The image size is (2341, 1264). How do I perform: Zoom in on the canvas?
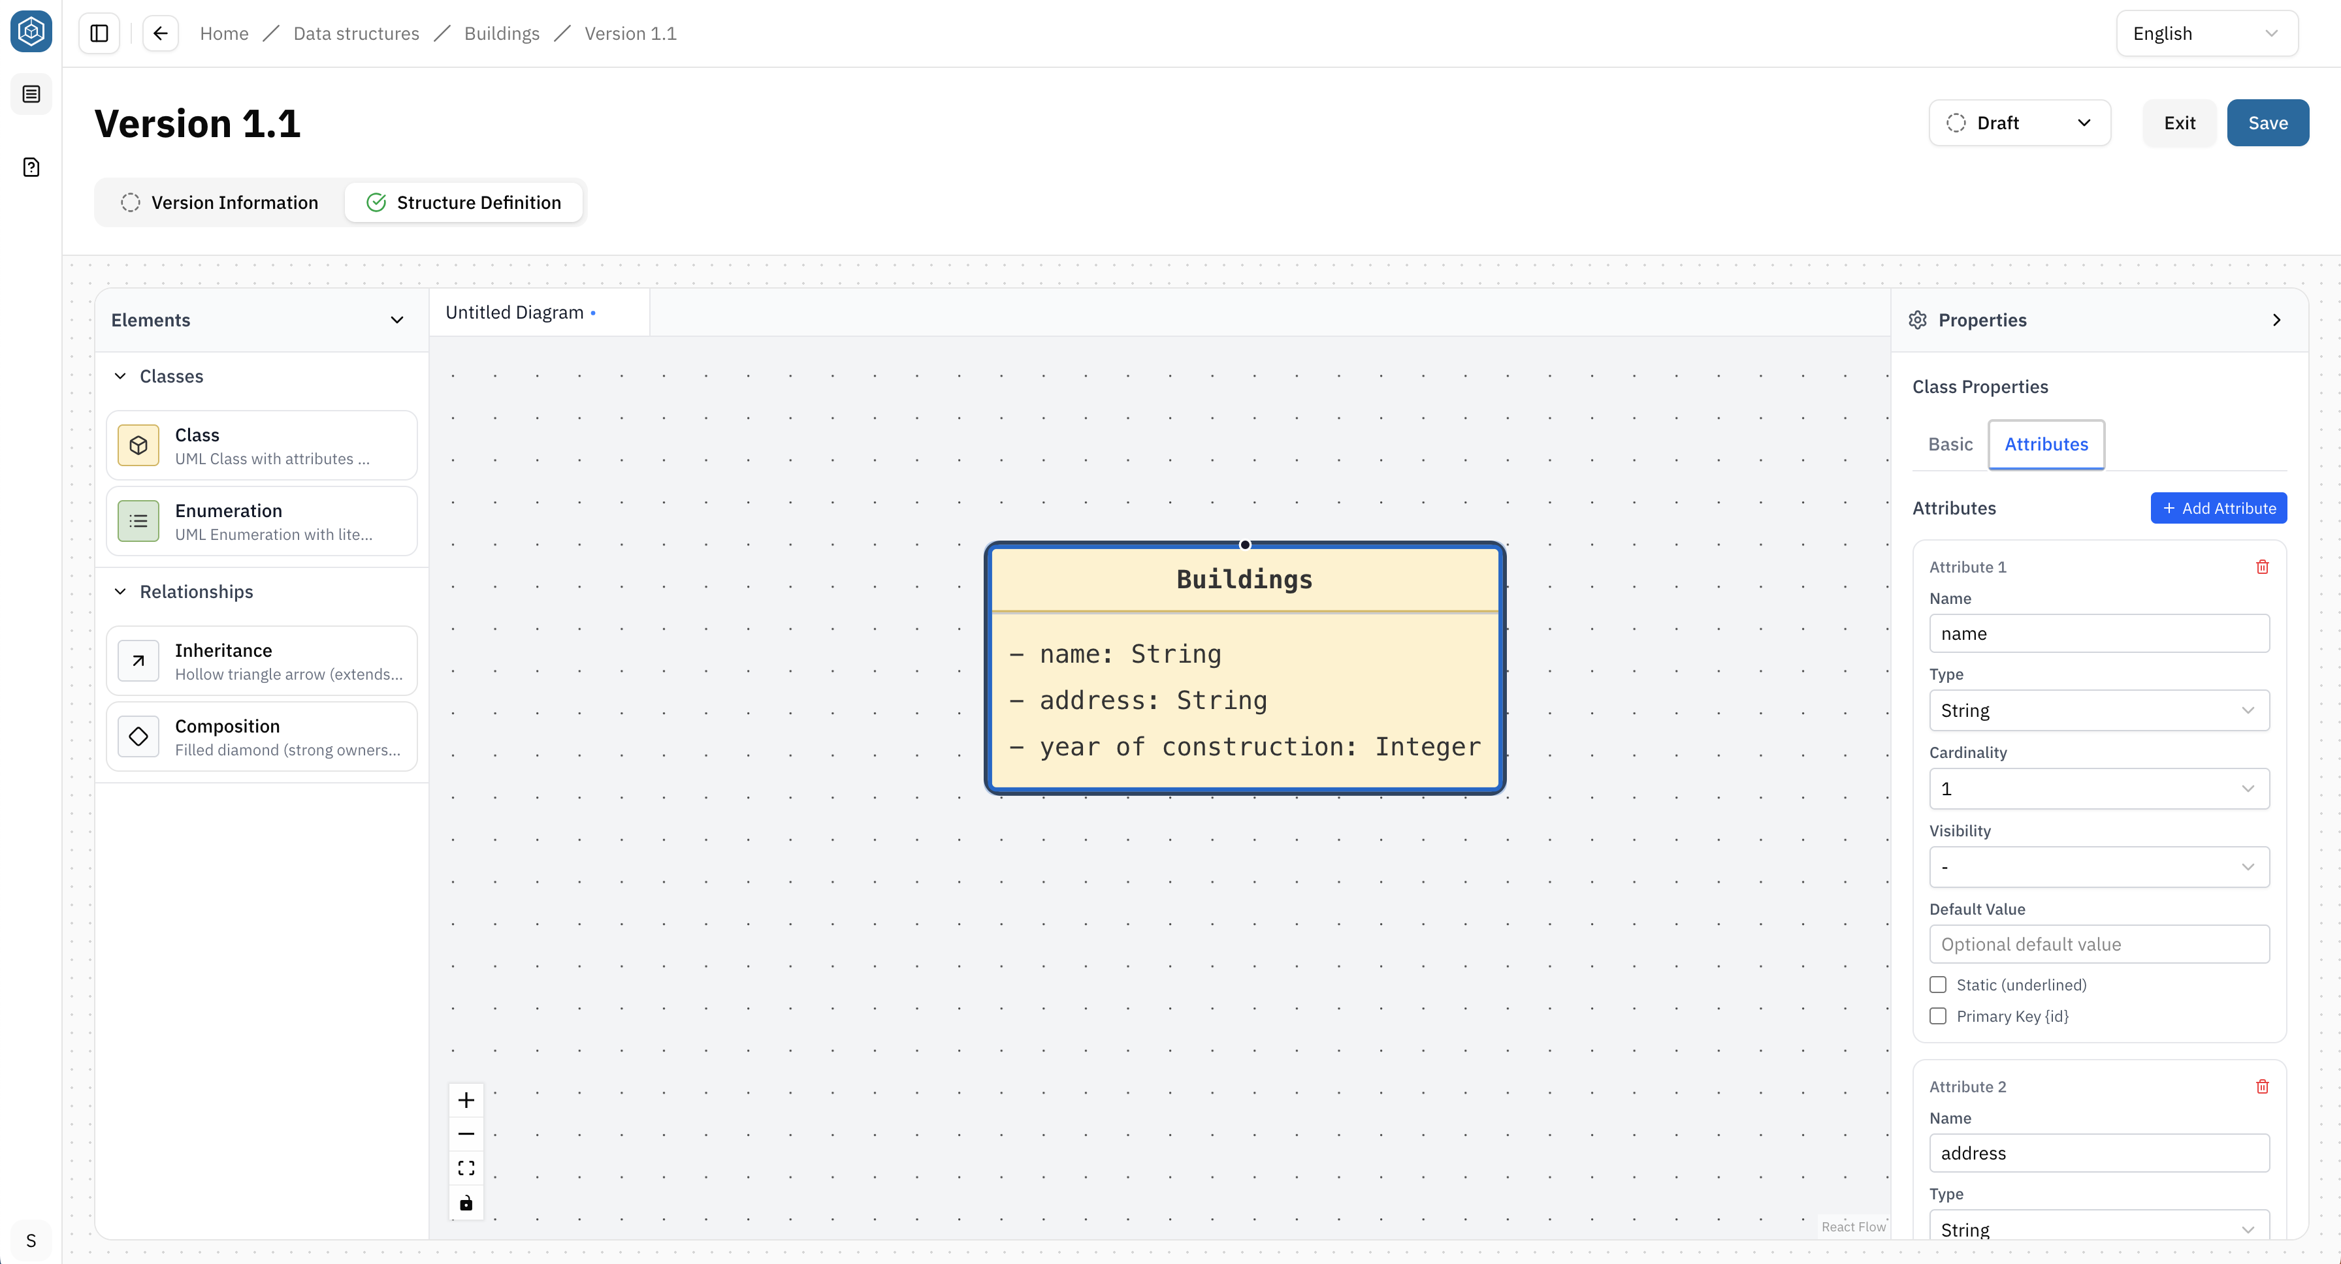[x=466, y=1099]
